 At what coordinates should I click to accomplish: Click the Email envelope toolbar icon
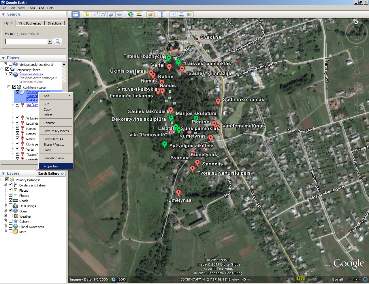pos(174,14)
